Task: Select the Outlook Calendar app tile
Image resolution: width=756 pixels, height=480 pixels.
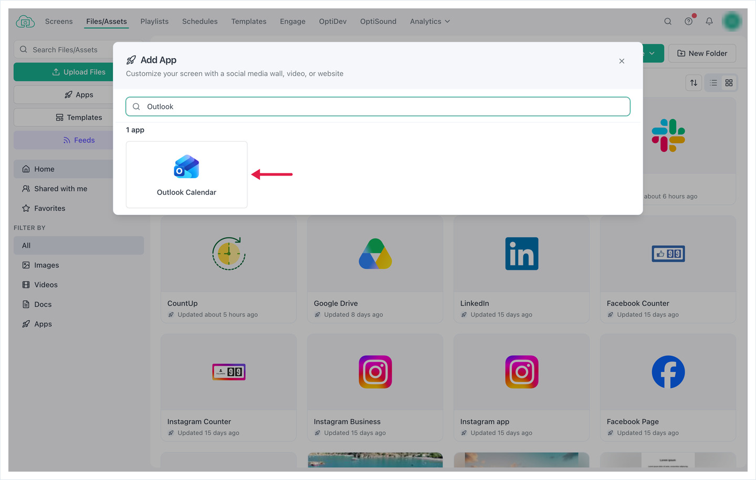Action: click(x=186, y=174)
